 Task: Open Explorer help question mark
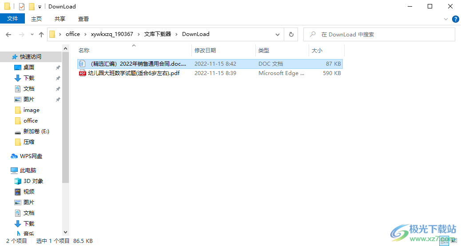(455, 19)
